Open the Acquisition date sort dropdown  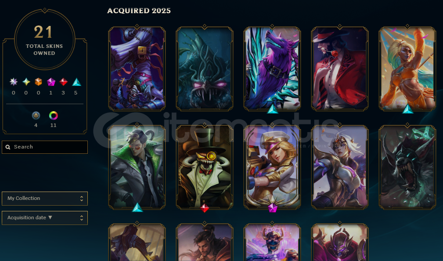45,218
